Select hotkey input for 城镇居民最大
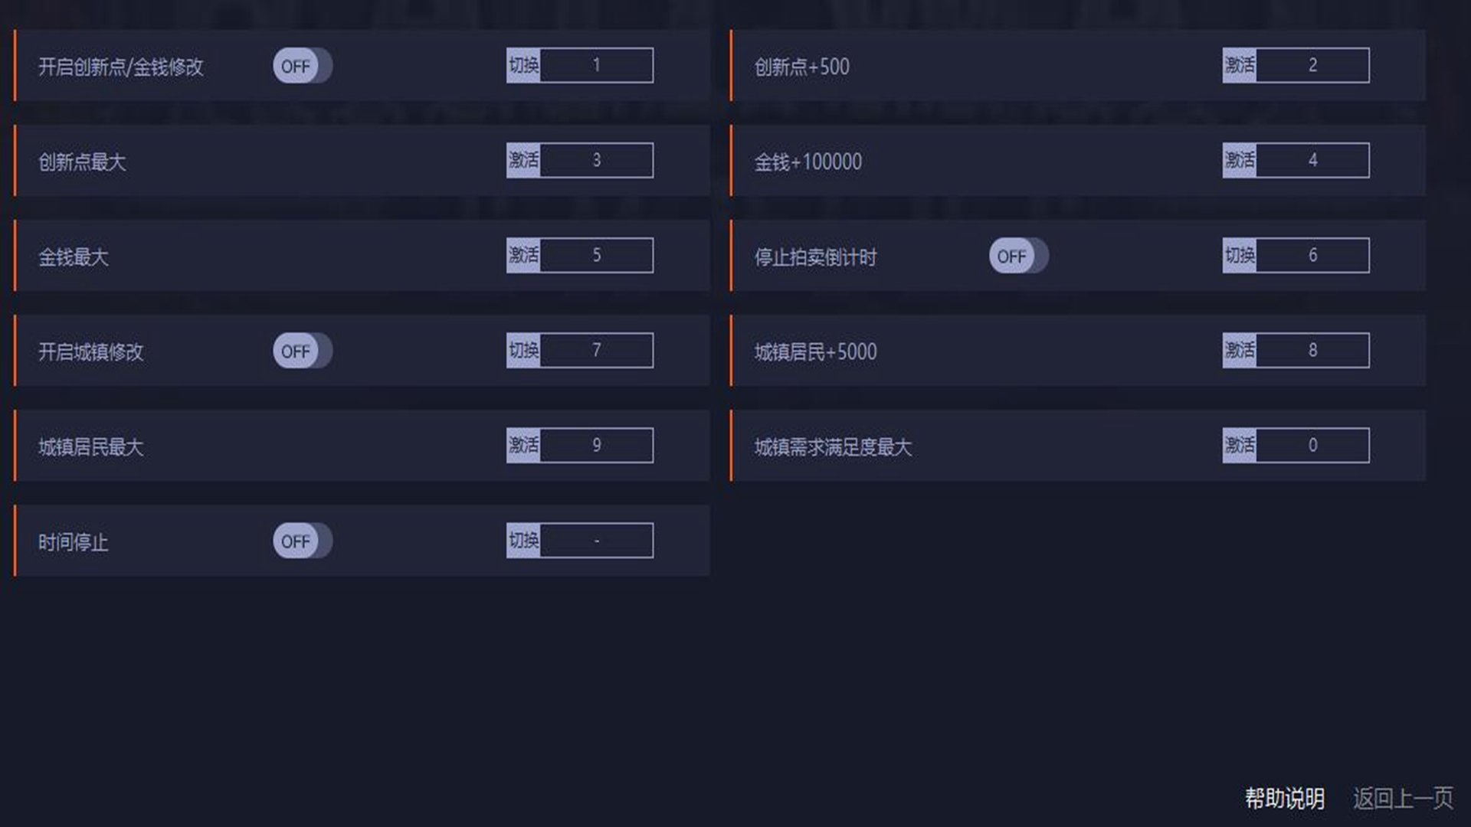Viewport: 1471px width, 827px height. pos(596,445)
